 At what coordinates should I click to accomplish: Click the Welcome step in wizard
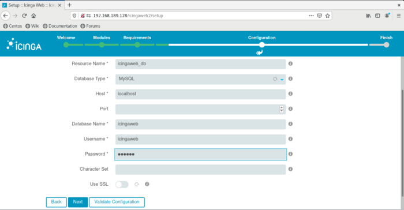tap(66, 41)
